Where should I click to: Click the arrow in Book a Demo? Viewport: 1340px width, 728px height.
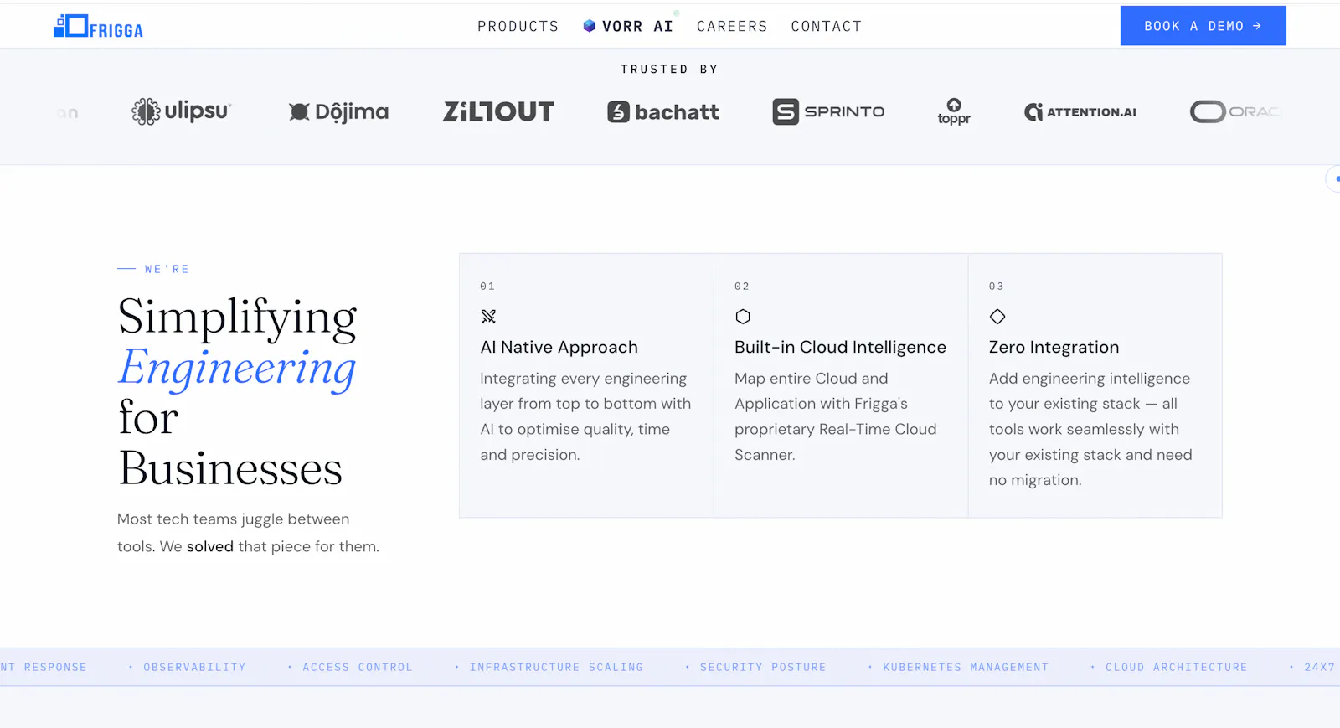coord(1257,26)
